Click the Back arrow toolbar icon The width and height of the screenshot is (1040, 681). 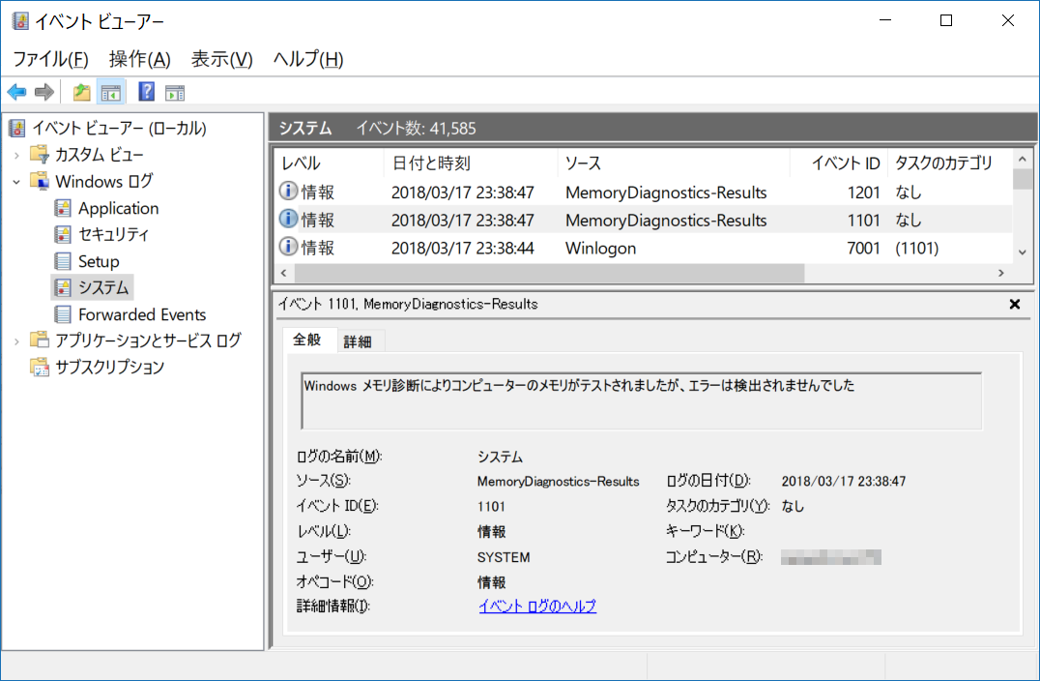tap(17, 92)
